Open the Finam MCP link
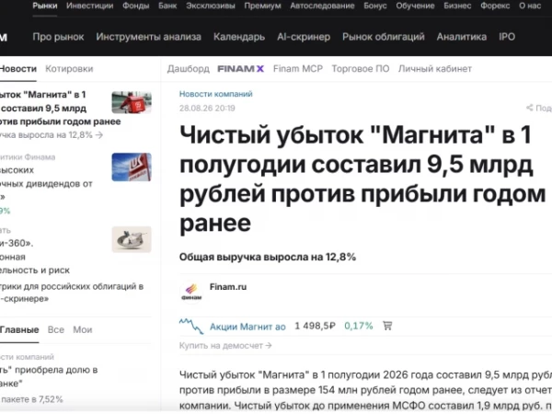This screenshot has width=552, height=414. [298, 69]
